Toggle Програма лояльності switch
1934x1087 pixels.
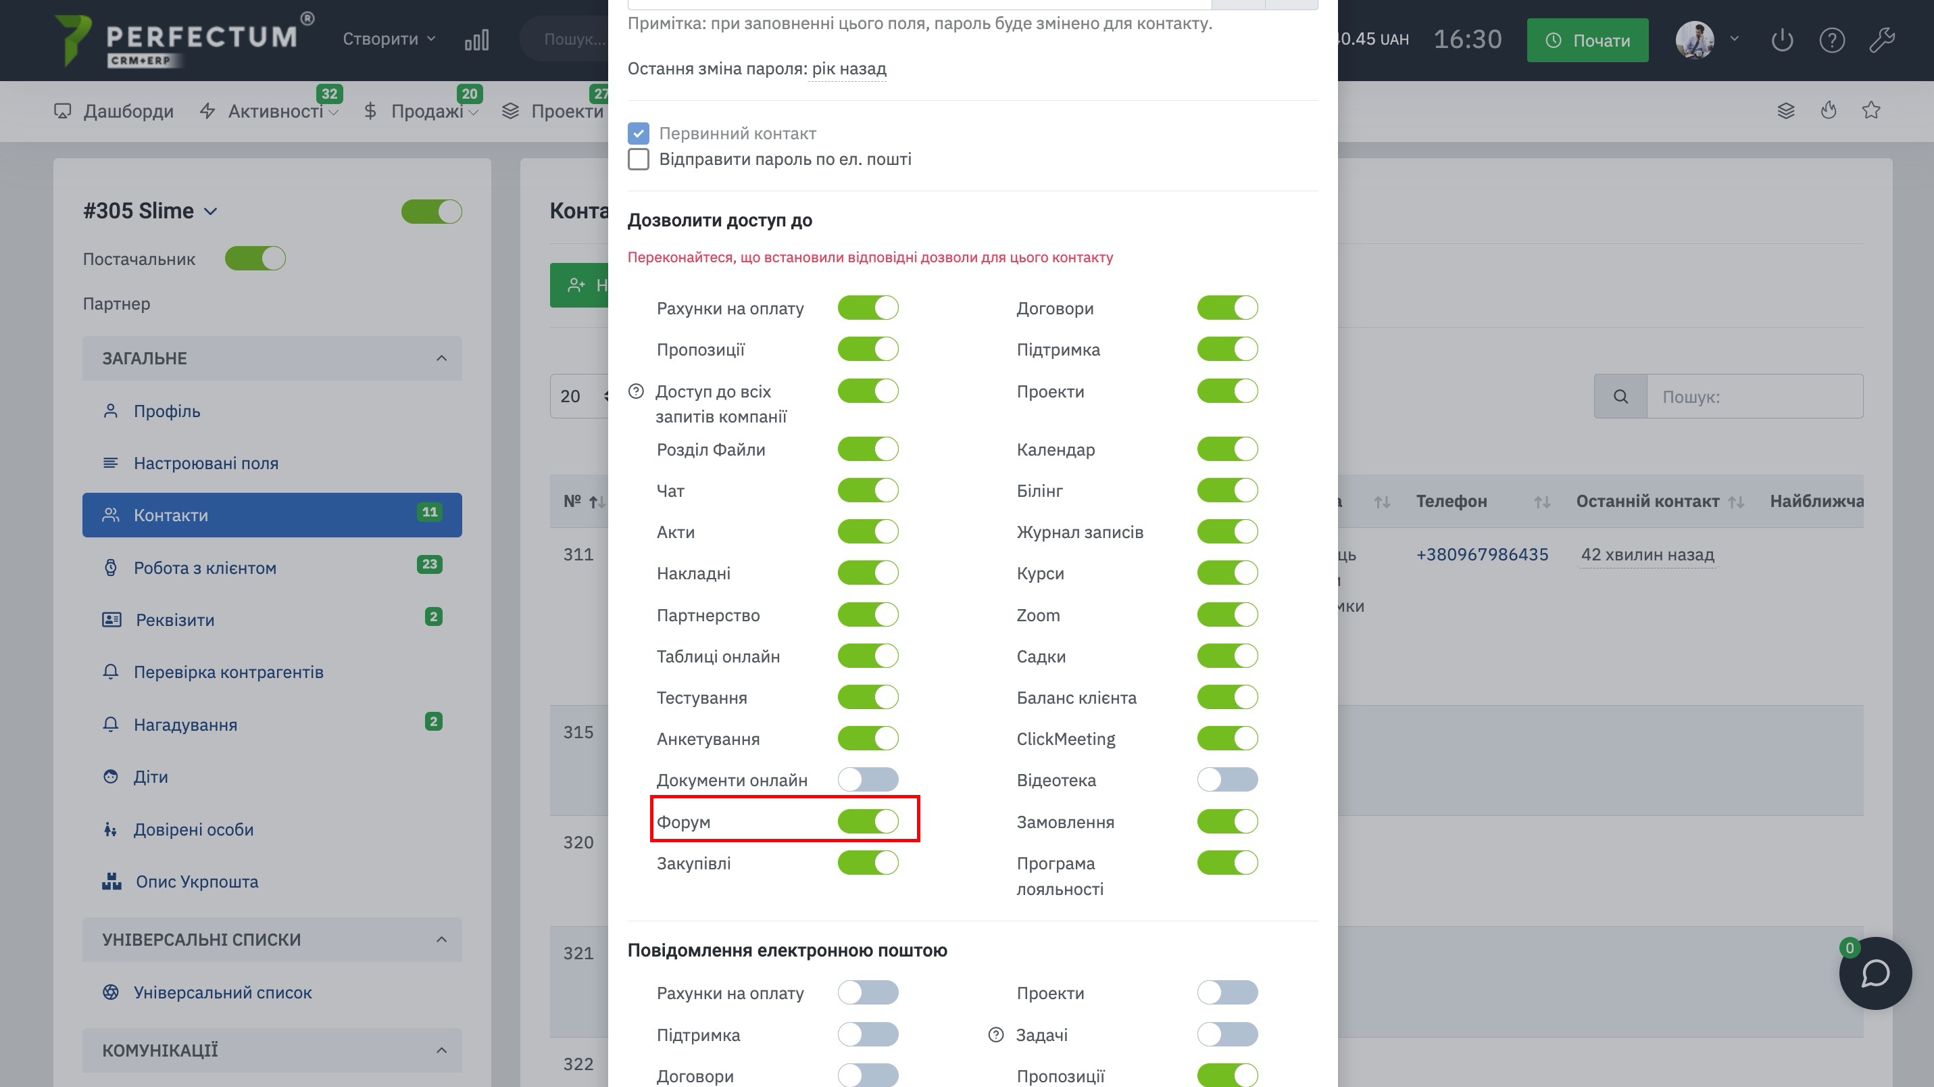point(1228,863)
